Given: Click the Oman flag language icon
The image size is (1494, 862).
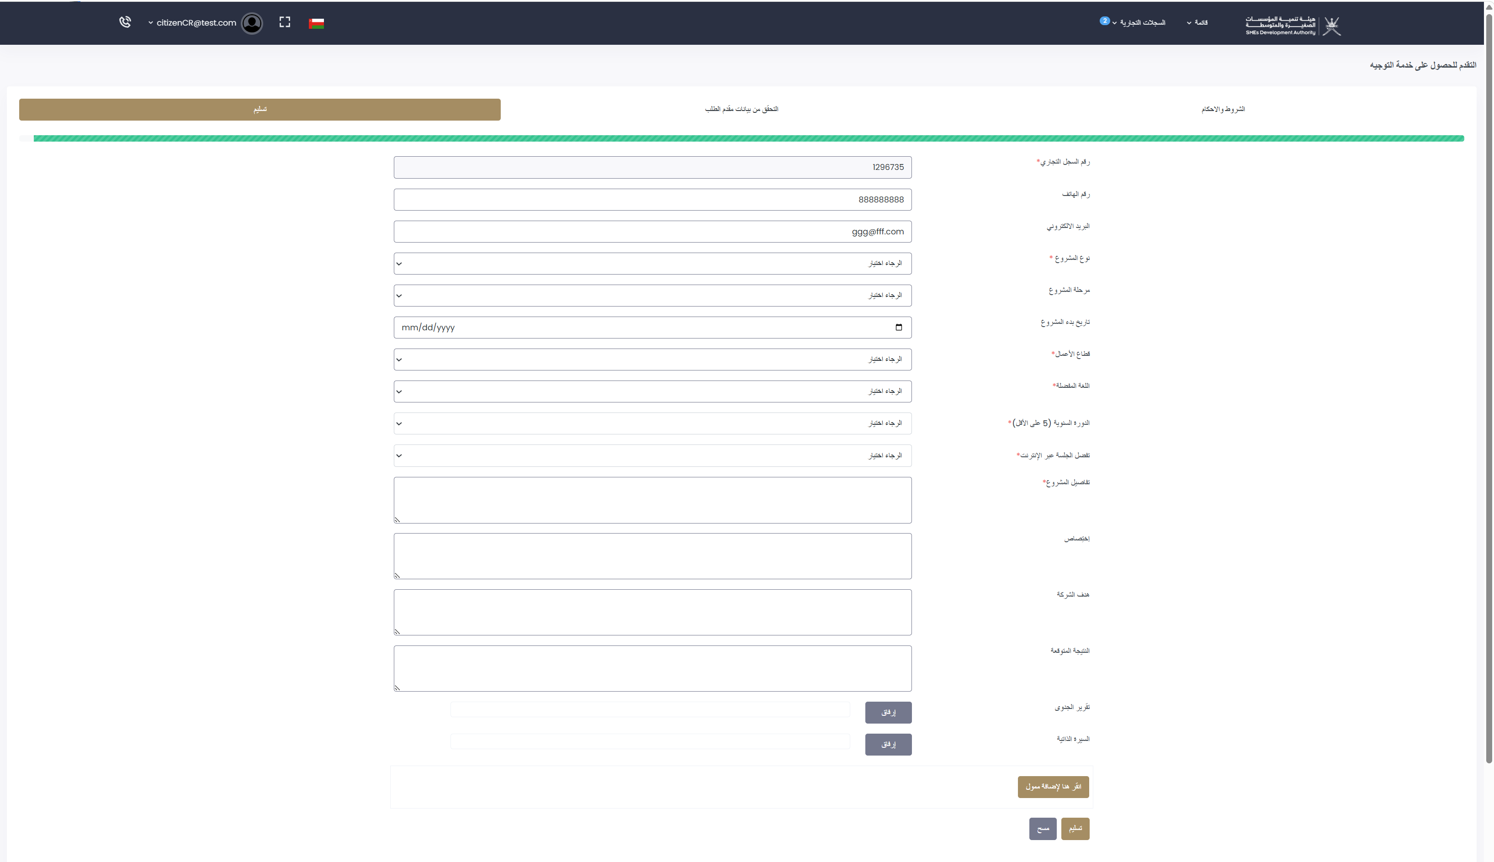Looking at the screenshot, I should click(x=316, y=23).
